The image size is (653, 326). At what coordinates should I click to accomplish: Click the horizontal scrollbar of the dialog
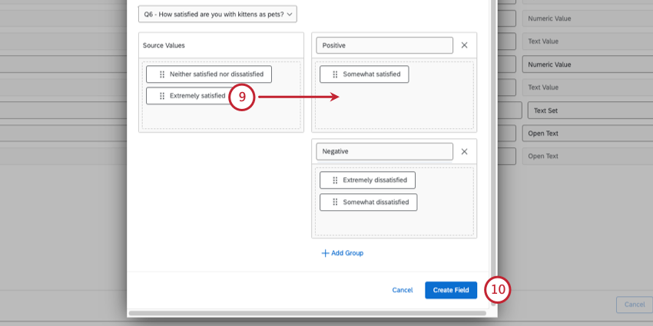[307, 313]
